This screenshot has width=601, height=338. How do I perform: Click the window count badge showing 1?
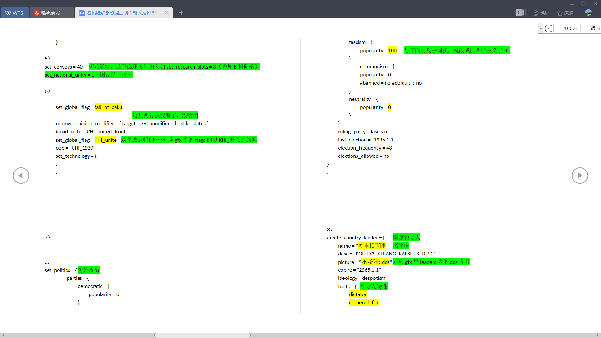[519, 13]
